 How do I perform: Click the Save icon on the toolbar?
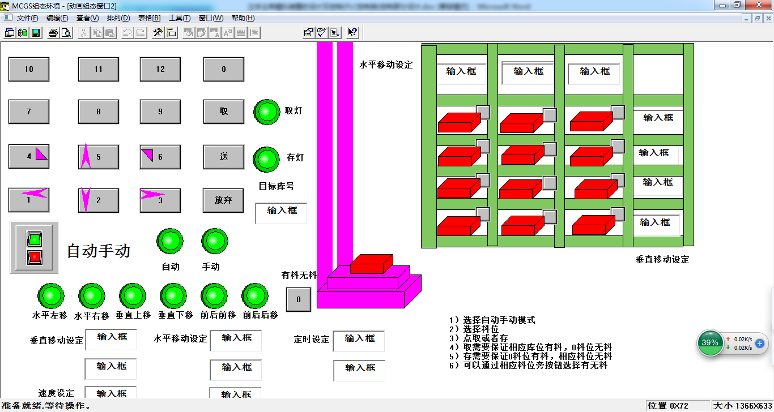[36, 32]
